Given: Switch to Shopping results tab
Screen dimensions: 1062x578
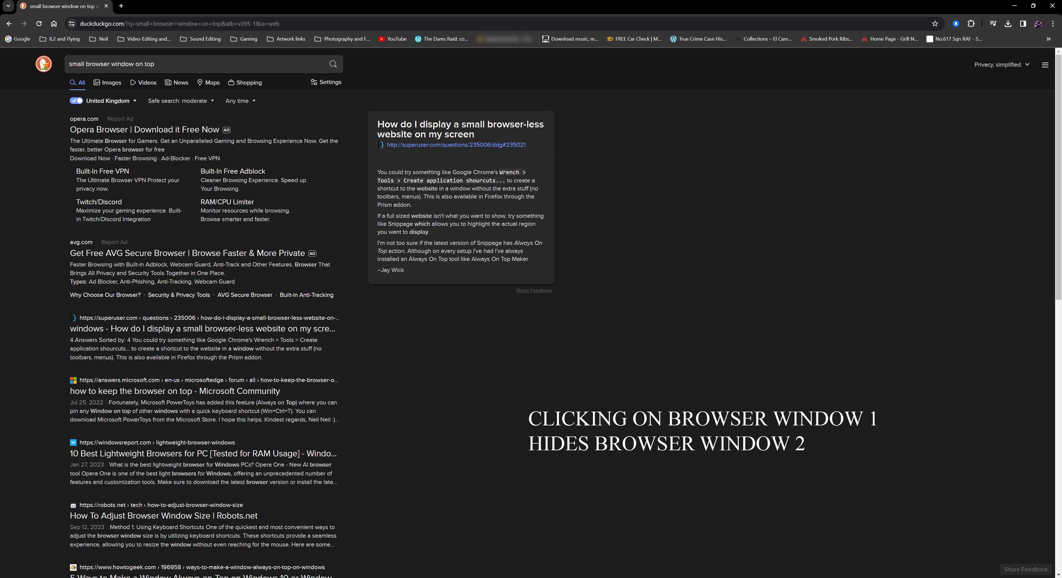Looking at the screenshot, I should click(245, 82).
